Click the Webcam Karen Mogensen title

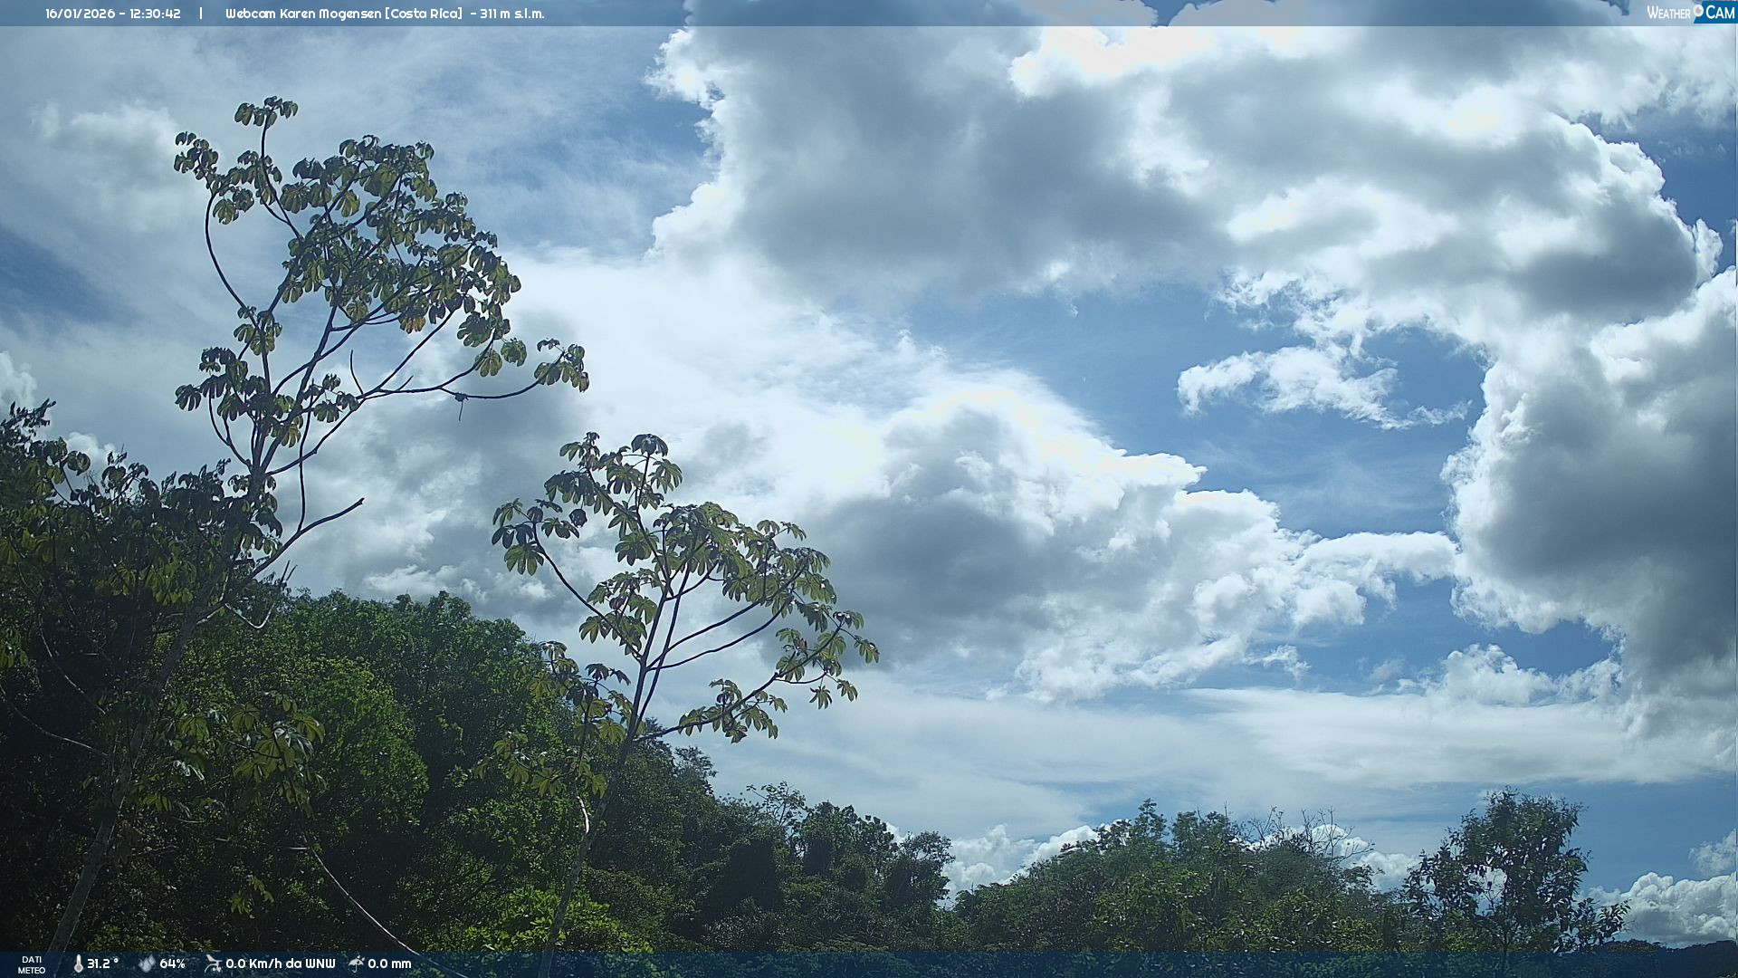point(303,14)
